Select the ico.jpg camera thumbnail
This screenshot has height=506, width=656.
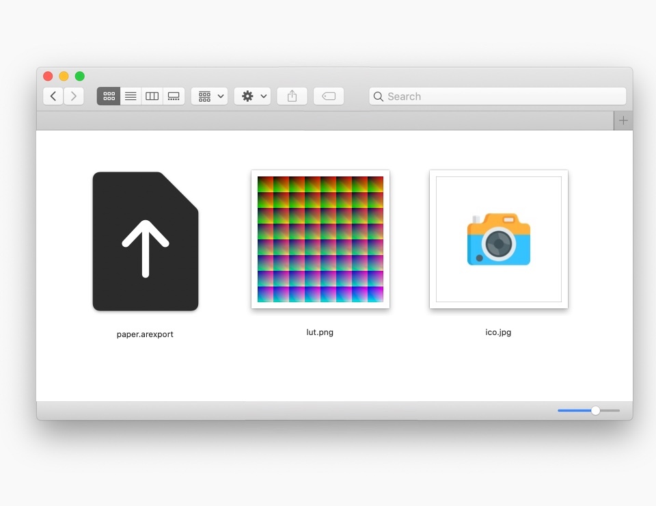[499, 239]
